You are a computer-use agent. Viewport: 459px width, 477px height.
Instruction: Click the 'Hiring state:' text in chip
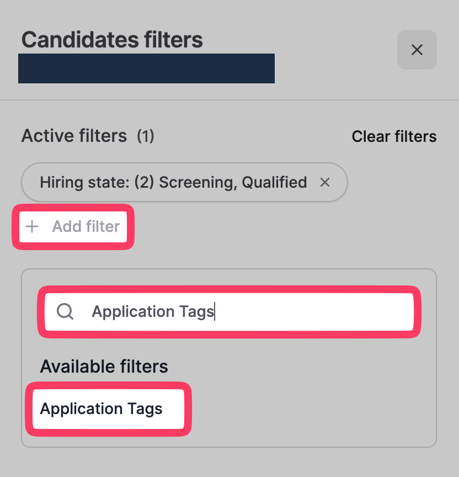tap(77, 182)
